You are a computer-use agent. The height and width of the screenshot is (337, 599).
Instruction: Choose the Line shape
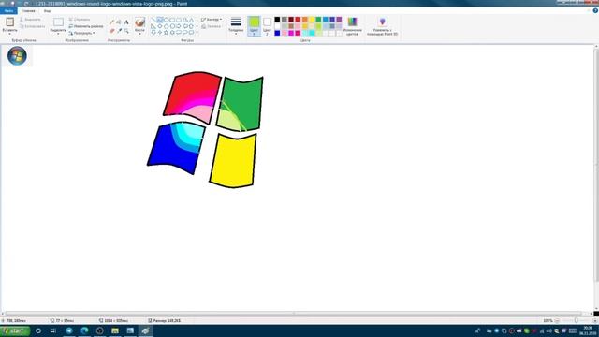(x=153, y=20)
